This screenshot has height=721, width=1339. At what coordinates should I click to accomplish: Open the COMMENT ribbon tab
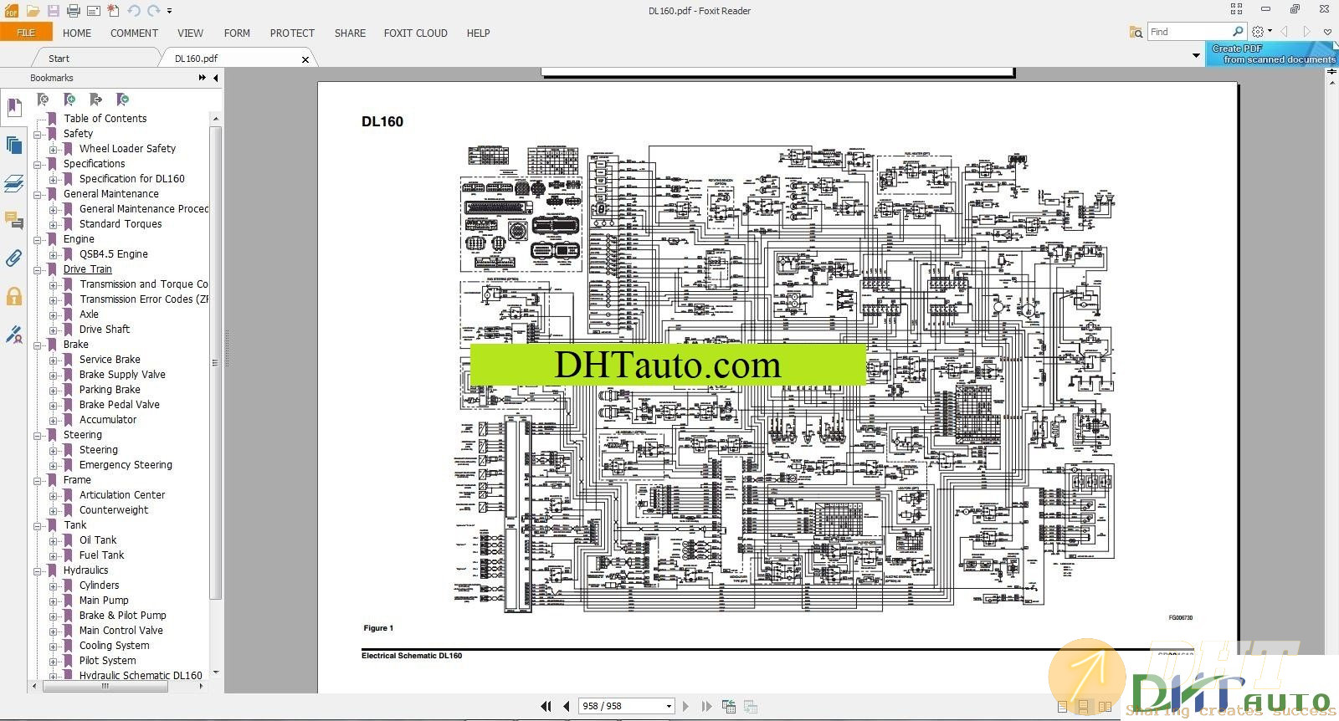click(134, 33)
